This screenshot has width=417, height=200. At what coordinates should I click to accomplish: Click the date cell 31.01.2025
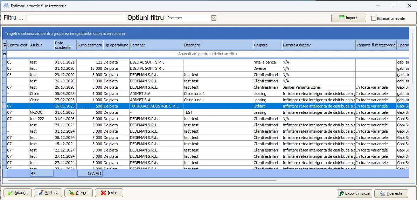(x=65, y=112)
